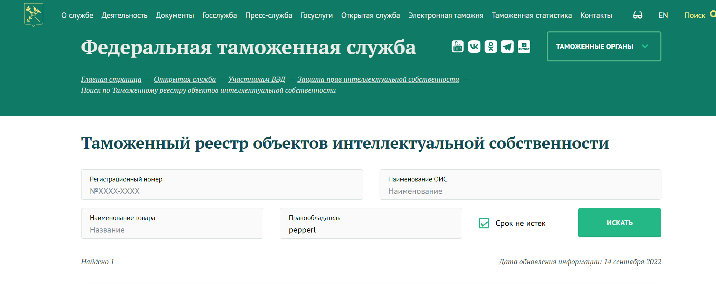Follow the Участникам ВЭД breadcrumb link

click(x=257, y=79)
